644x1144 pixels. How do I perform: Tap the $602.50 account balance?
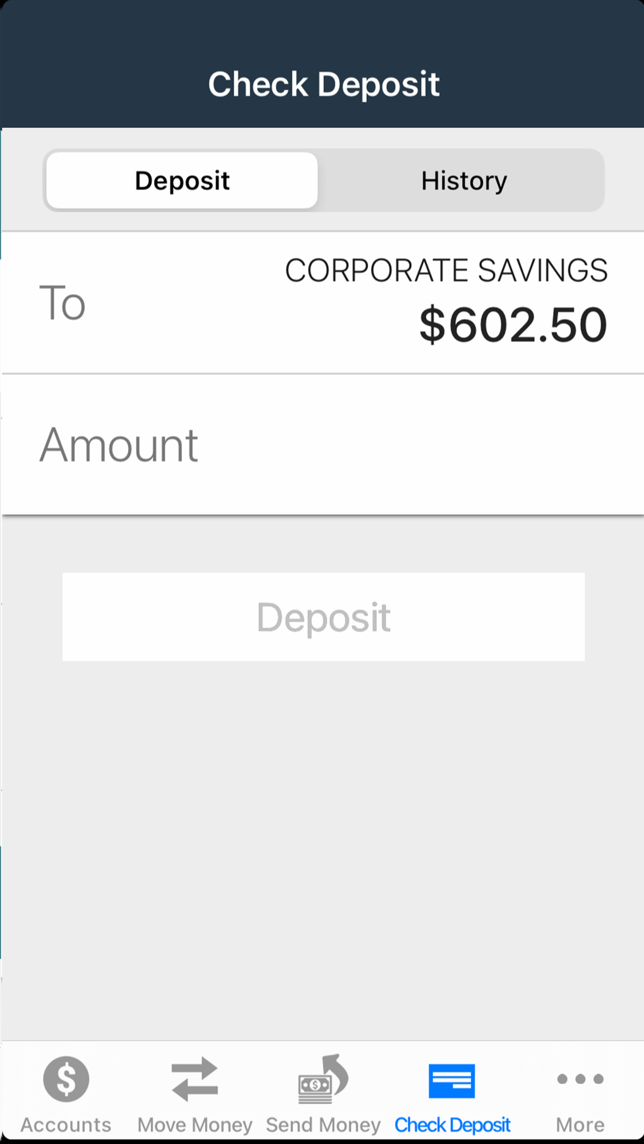point(513,325)
